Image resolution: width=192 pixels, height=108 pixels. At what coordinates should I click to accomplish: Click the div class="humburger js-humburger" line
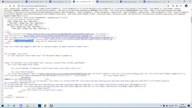(46, 68)
